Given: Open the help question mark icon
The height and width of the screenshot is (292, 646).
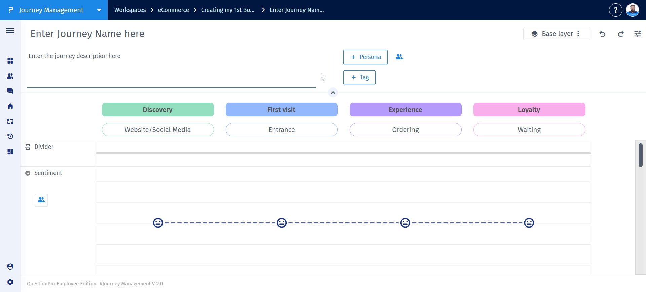Looking at the screenshot, I should pos(616,10).
